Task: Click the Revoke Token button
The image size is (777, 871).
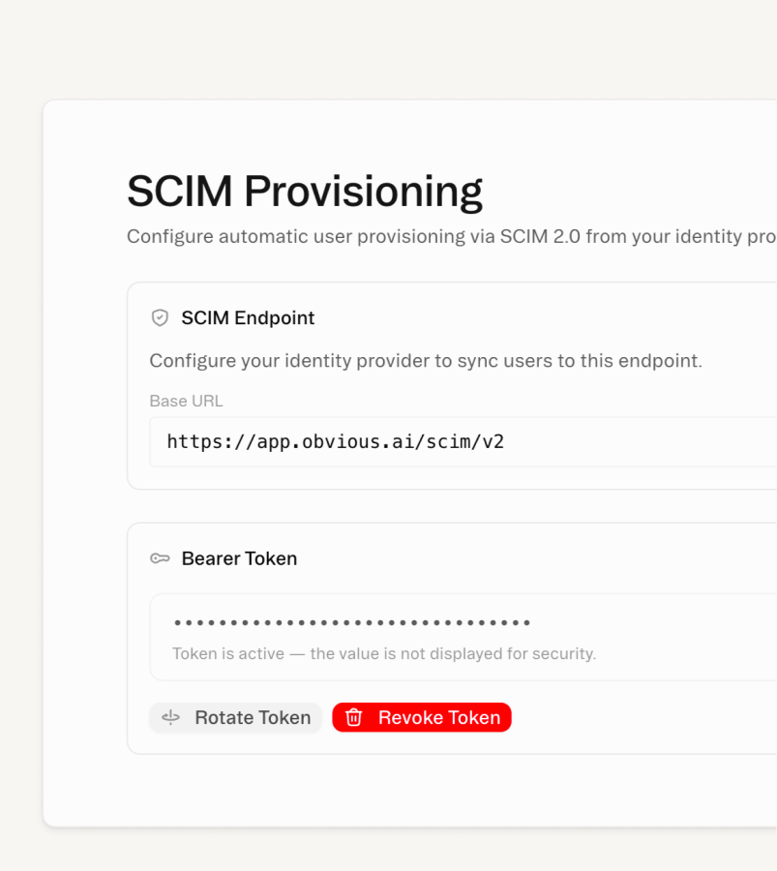Action: pyautogui.click(x=422, y=717)
